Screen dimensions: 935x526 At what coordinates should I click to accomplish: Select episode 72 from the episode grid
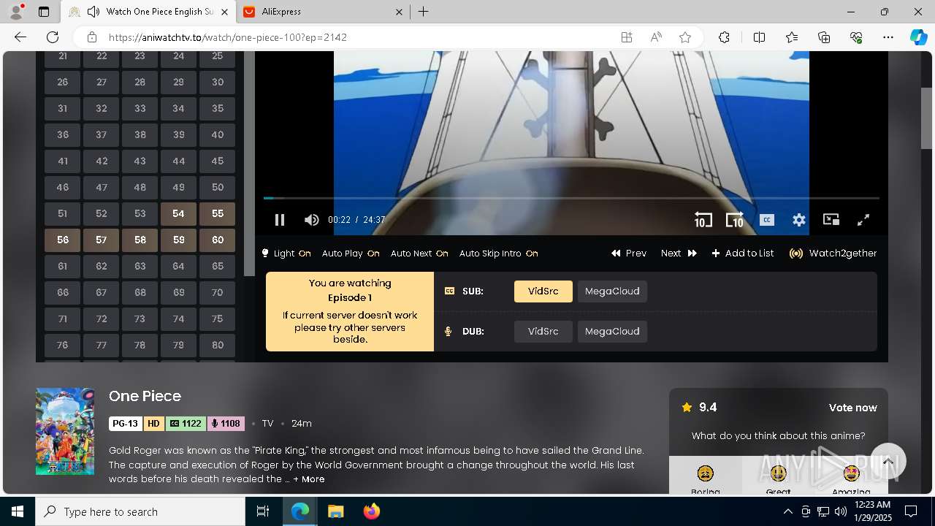pos(101,319)
